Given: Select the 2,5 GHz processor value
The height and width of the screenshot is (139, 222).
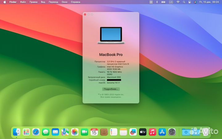Looking at the screenshot, I should pos(118,63).
